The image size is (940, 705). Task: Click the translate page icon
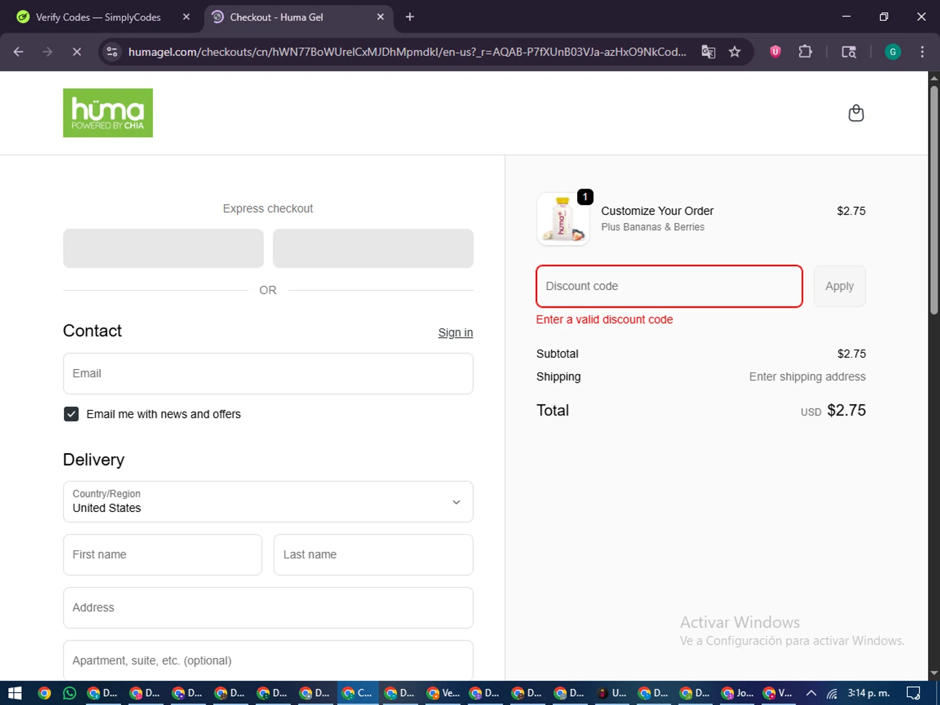(708, 52)
